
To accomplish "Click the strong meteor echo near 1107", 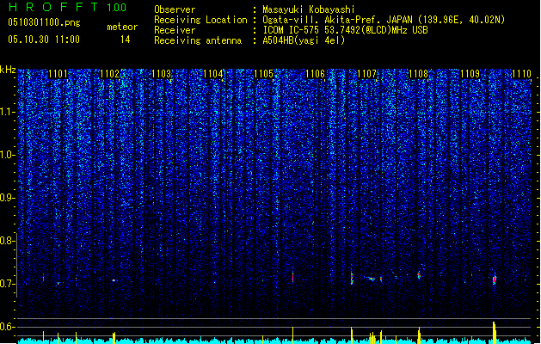I will pyautogui.click(x=352, y=278).
